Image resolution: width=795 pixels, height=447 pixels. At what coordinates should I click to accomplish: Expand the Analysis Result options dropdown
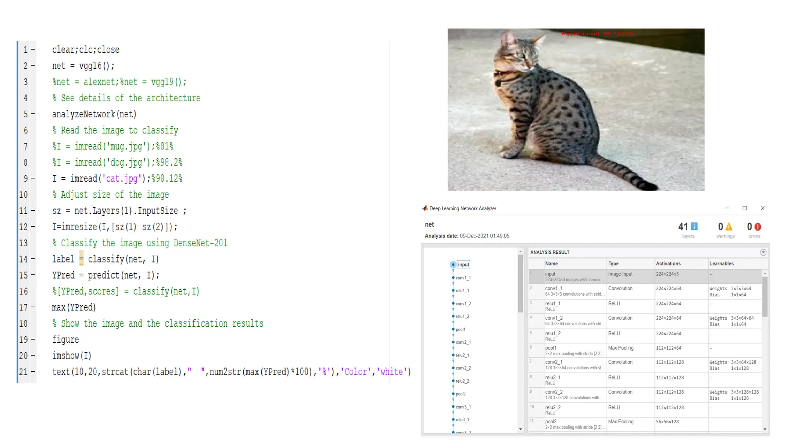pyautogui.click(x=763, y=252)
